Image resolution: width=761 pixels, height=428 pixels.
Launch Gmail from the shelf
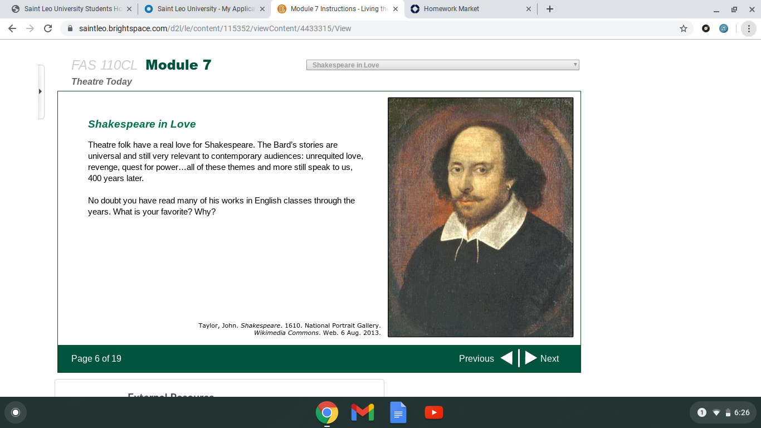tap(363, 412)
